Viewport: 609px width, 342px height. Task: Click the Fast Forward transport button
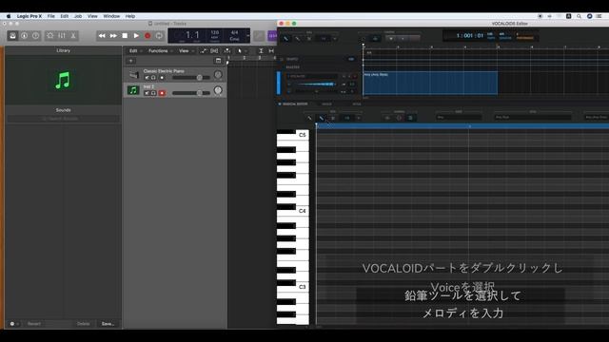tap(113, 36)
